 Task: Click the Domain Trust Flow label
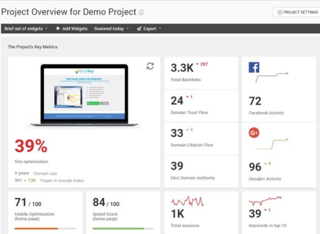[189, 112]
